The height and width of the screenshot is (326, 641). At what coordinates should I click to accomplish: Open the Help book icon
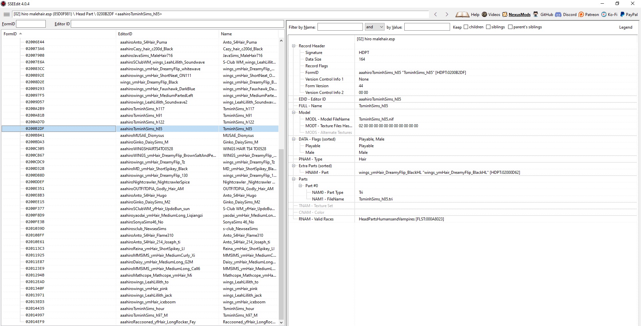click(462, 14)
